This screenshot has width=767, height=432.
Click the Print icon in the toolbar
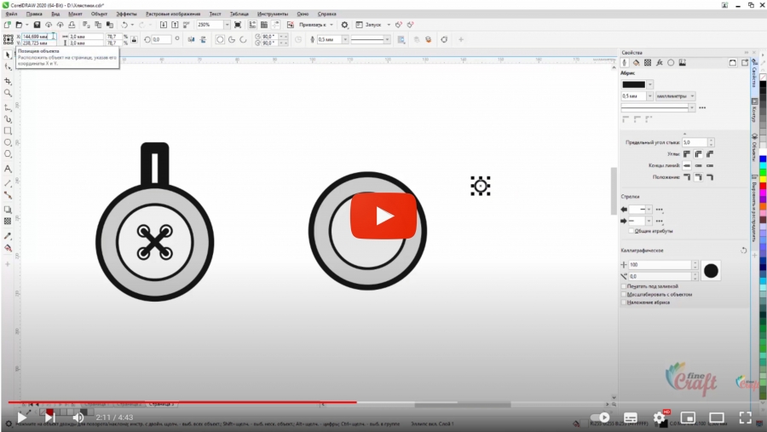(x=72, y=25)
